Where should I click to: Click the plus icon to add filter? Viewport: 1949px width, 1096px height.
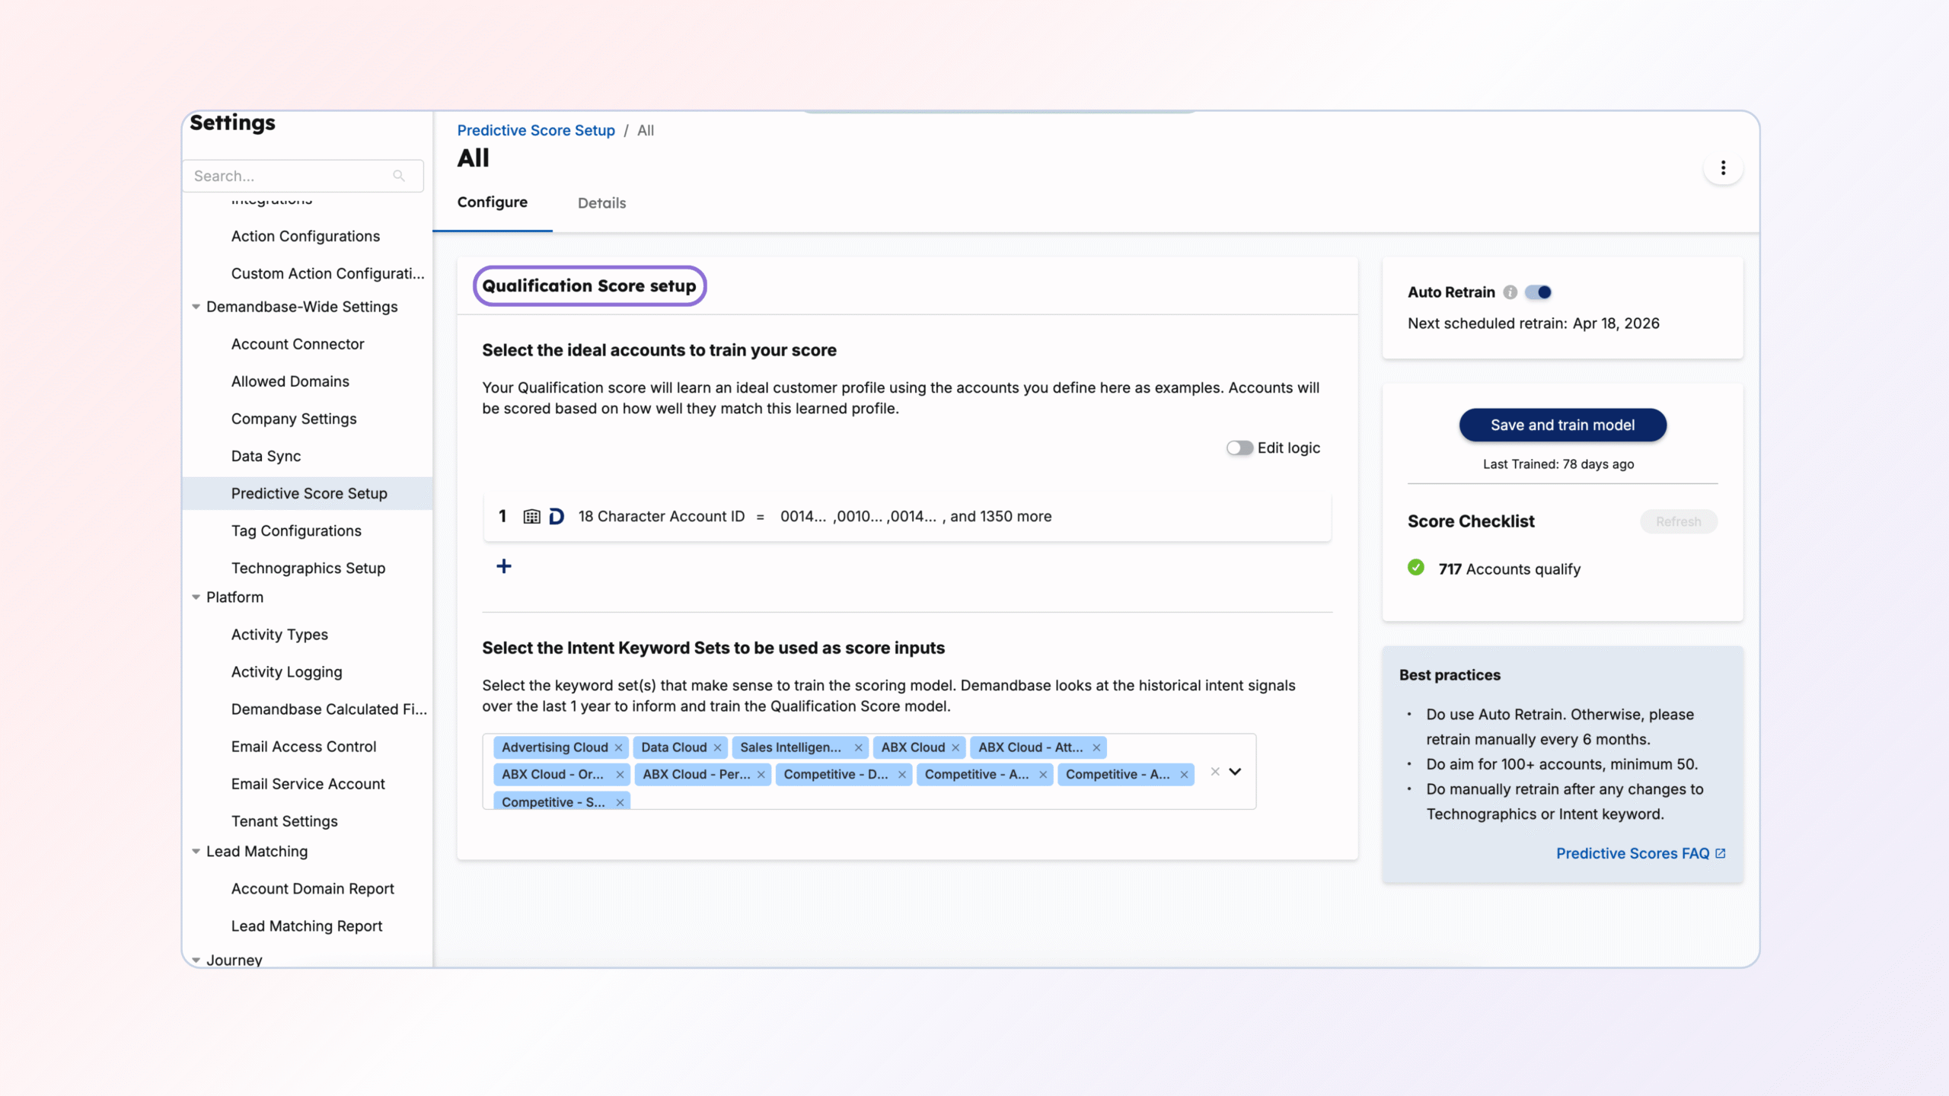pyautogui.click(x=503, y=566)
